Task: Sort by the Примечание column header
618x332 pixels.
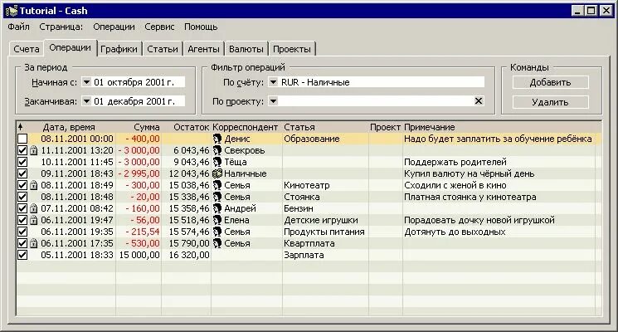Action: pos(430,127)
